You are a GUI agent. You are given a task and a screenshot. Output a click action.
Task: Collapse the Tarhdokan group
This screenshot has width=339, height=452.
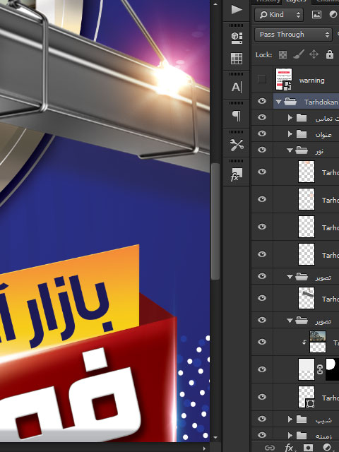[278, 102]
